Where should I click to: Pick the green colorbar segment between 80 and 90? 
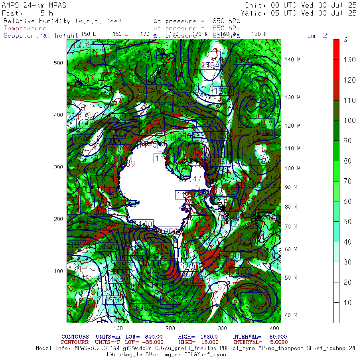(x=336, y=151)
